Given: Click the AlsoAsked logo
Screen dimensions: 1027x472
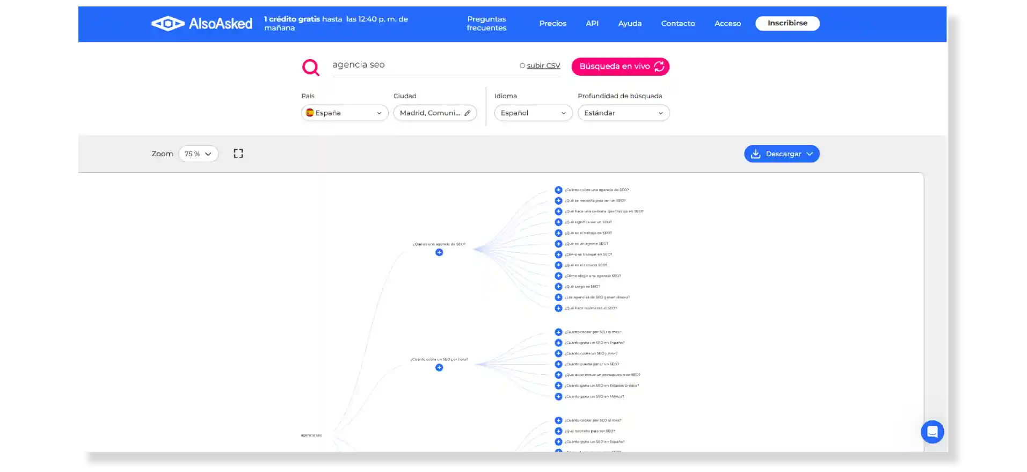Looking at the screenshot, I should tap(201, 24).
